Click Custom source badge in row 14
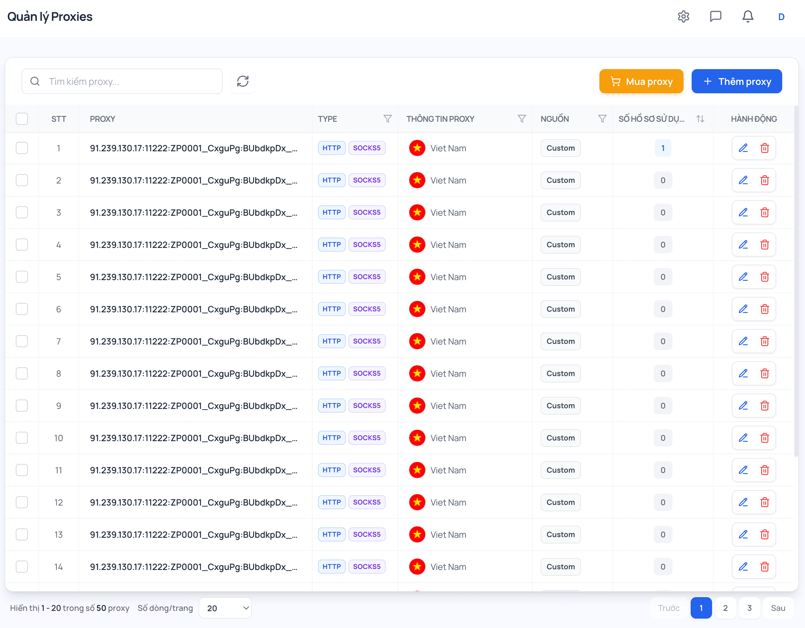 (x=560, y=567)
